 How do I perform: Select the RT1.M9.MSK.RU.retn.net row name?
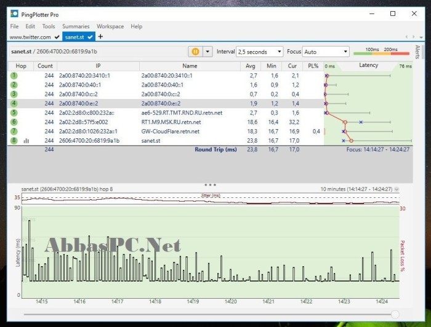(x=171, y=122)
